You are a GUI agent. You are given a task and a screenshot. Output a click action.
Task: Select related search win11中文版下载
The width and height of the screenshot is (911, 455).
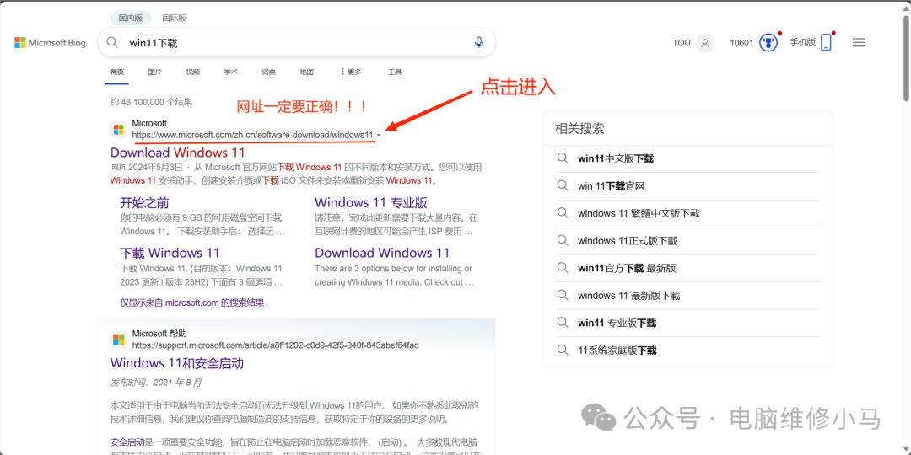[616, 158]
